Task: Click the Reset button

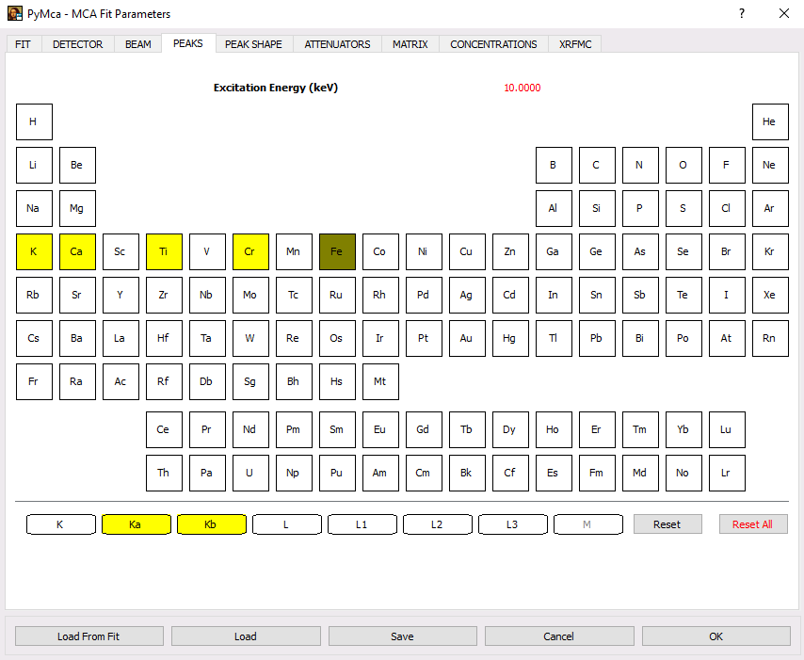Action: point(667,524)
